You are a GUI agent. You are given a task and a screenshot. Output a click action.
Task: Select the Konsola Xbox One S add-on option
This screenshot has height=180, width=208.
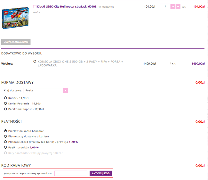35,61
